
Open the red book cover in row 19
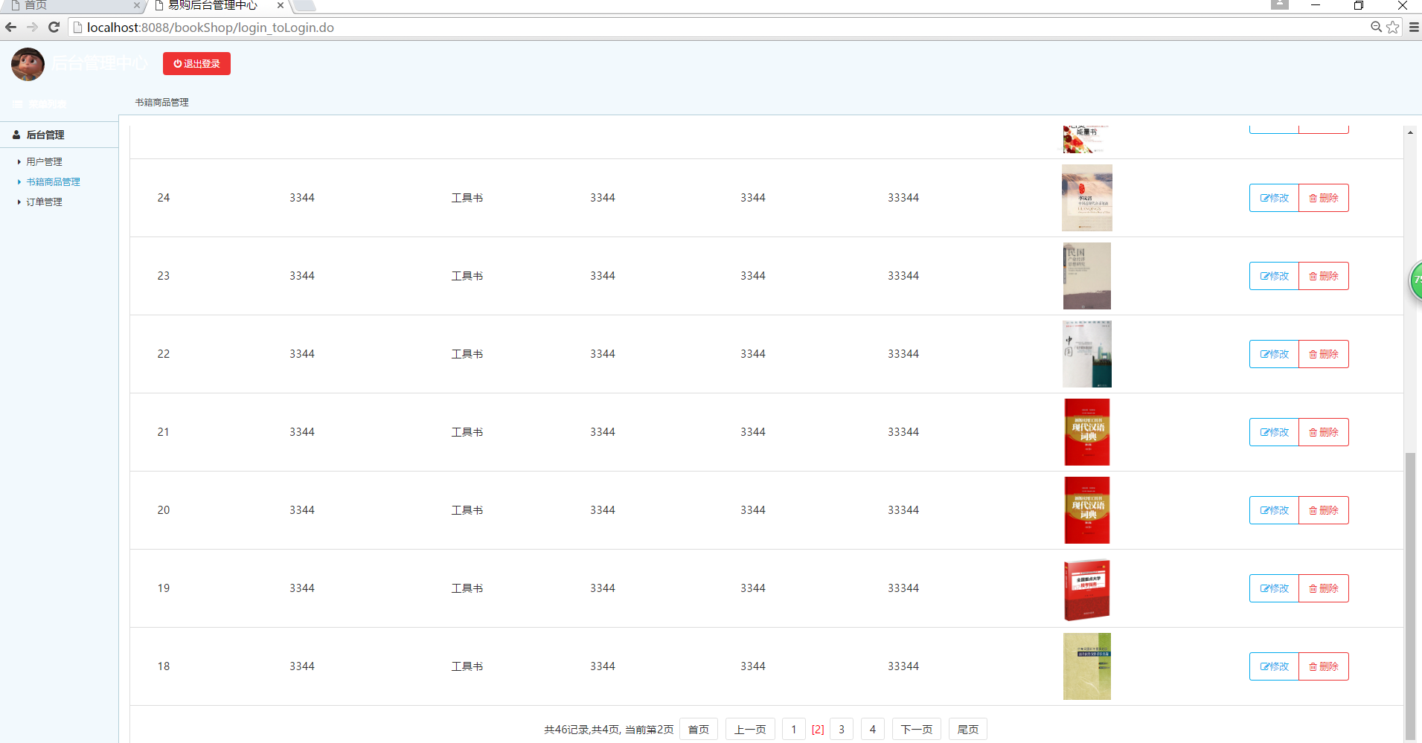coord(1087,590)
